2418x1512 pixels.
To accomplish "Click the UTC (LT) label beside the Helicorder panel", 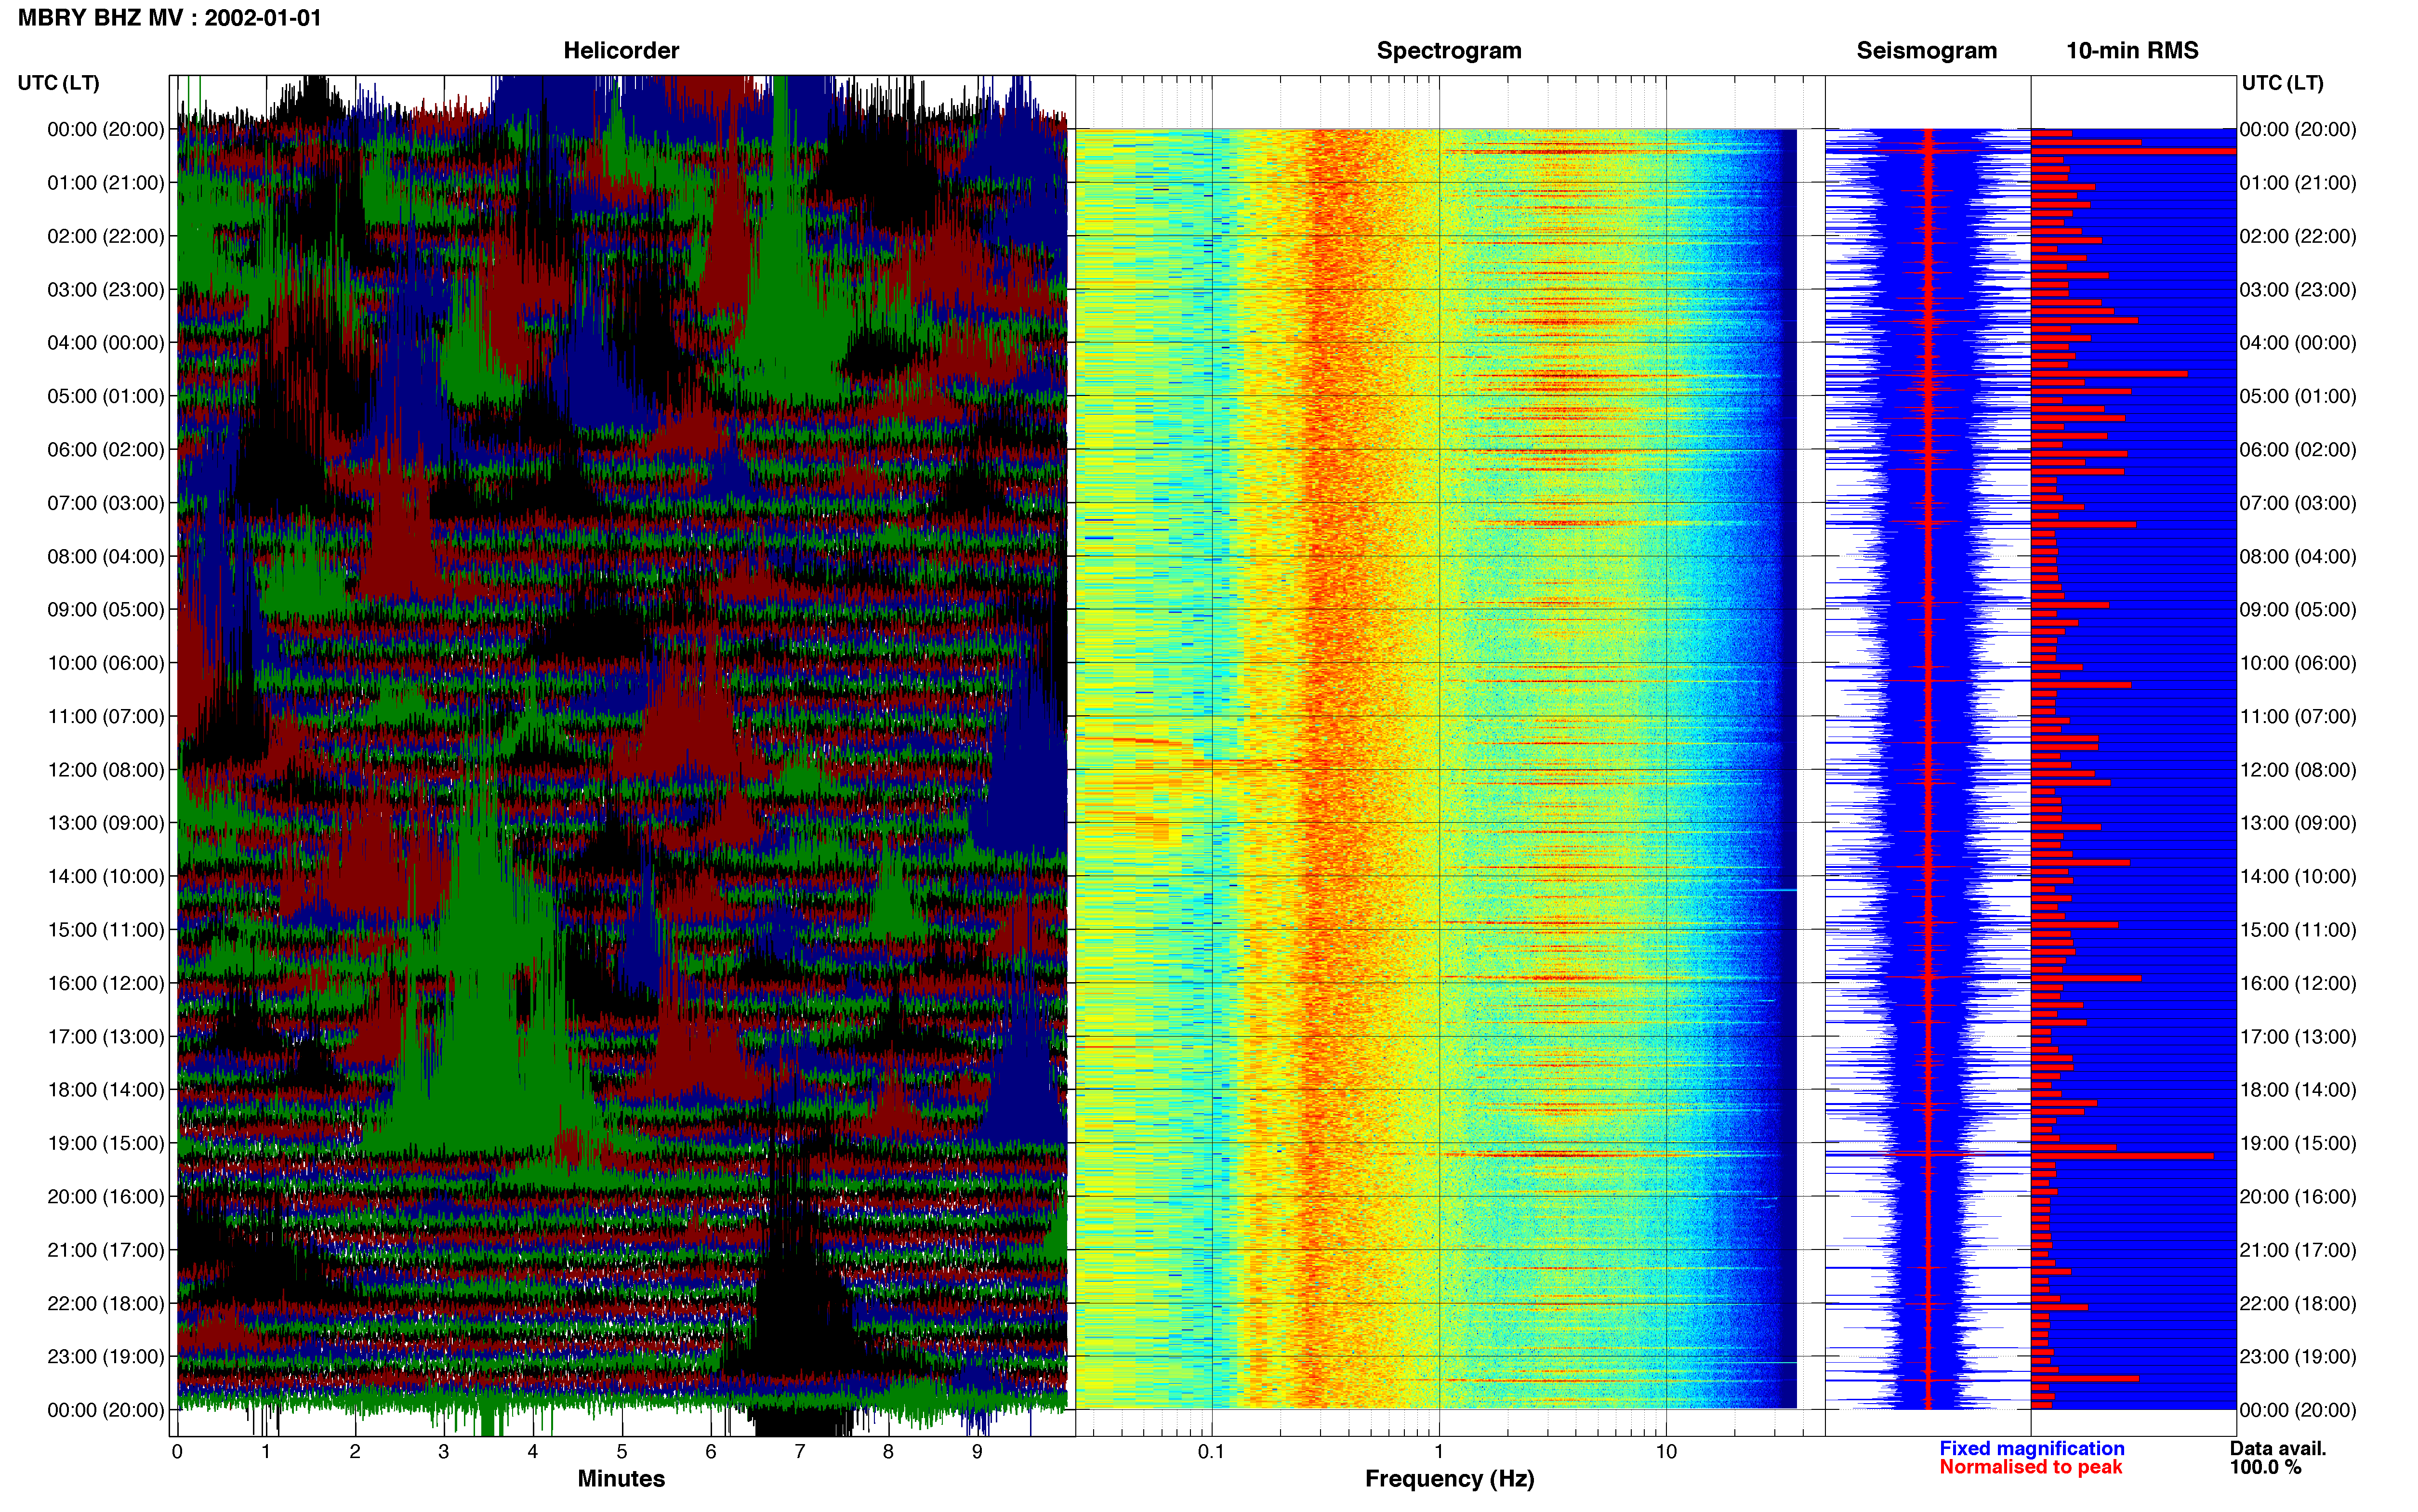I will click(x=58, y=83).
